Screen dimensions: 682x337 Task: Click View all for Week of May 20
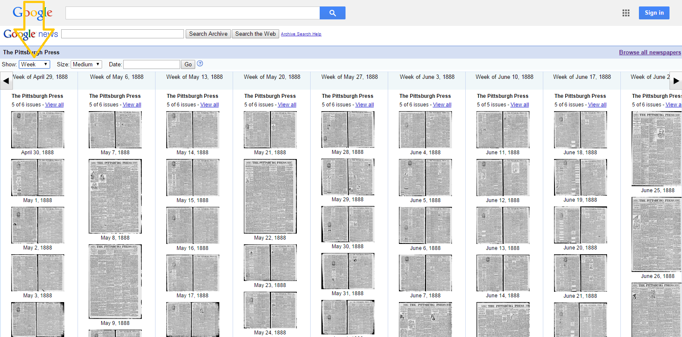287,105
